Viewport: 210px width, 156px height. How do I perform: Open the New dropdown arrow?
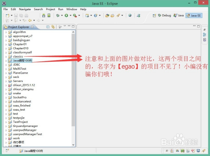click(x=12, y=16)
